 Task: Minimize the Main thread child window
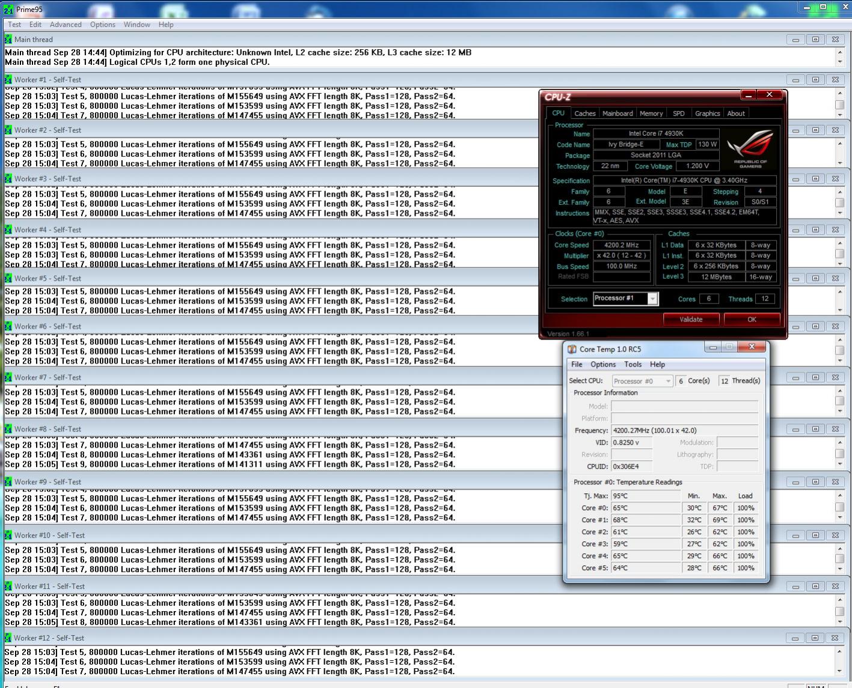[795, 40]
